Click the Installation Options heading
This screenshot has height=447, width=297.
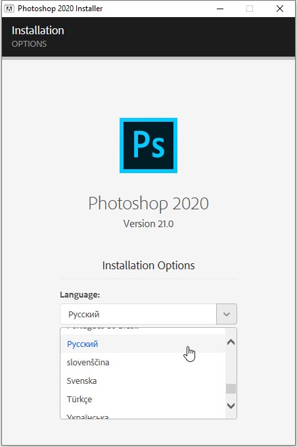148,265
